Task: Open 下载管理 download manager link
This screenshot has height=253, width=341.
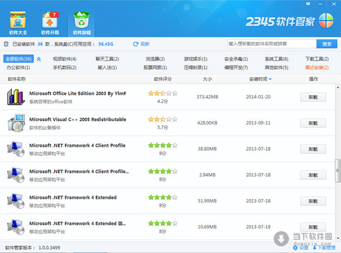Action: pyautogui.click(x=327, y=248)
